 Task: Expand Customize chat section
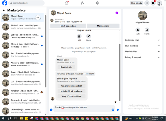(142, 40)
